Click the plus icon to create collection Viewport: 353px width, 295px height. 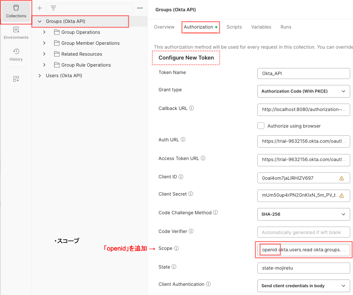40,8
